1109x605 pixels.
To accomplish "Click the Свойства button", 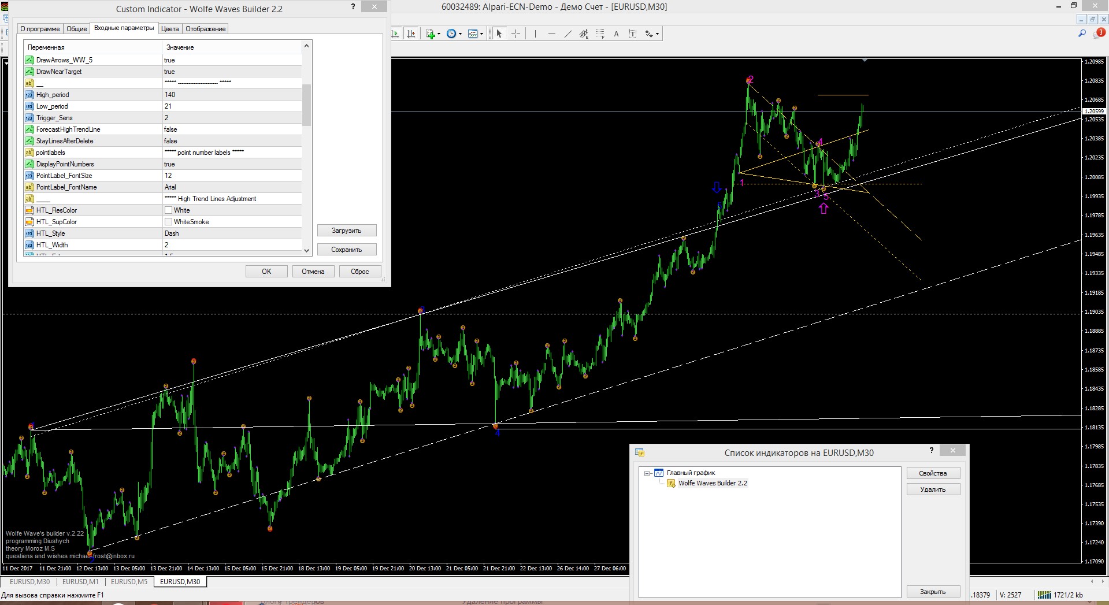I will click(x=933, y=473).
